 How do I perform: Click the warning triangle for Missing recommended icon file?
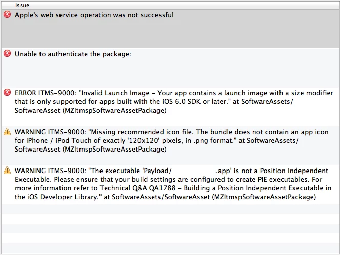pyautogui.click(x=7, y=132)
